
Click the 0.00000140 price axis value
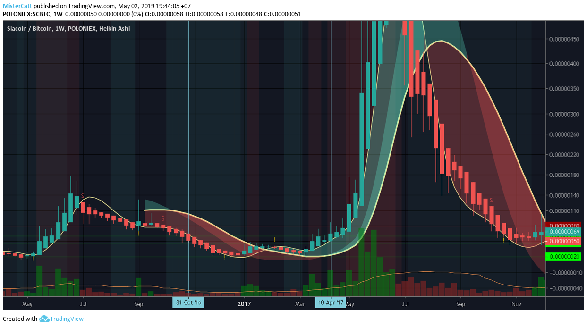click(565, 195)
